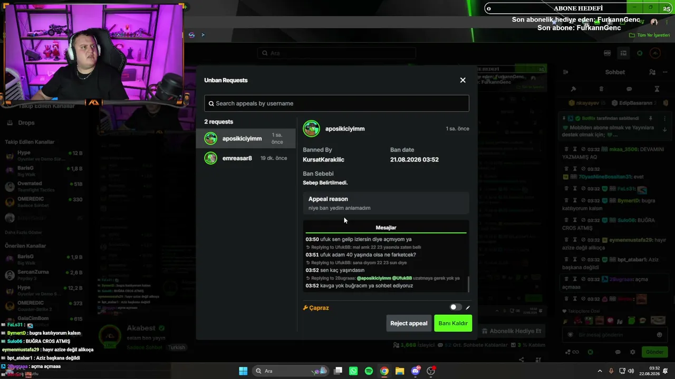Click the Gönder send button
This screenshot has height=379, width=675.
tap(654, 352)
